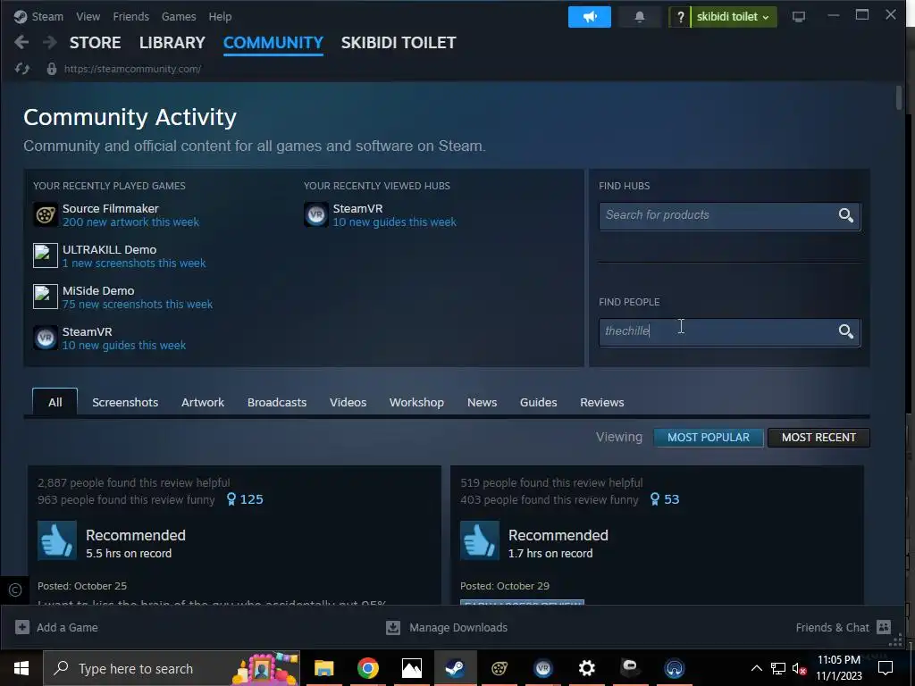
Task: Click Add a Game
Action: 67,627
